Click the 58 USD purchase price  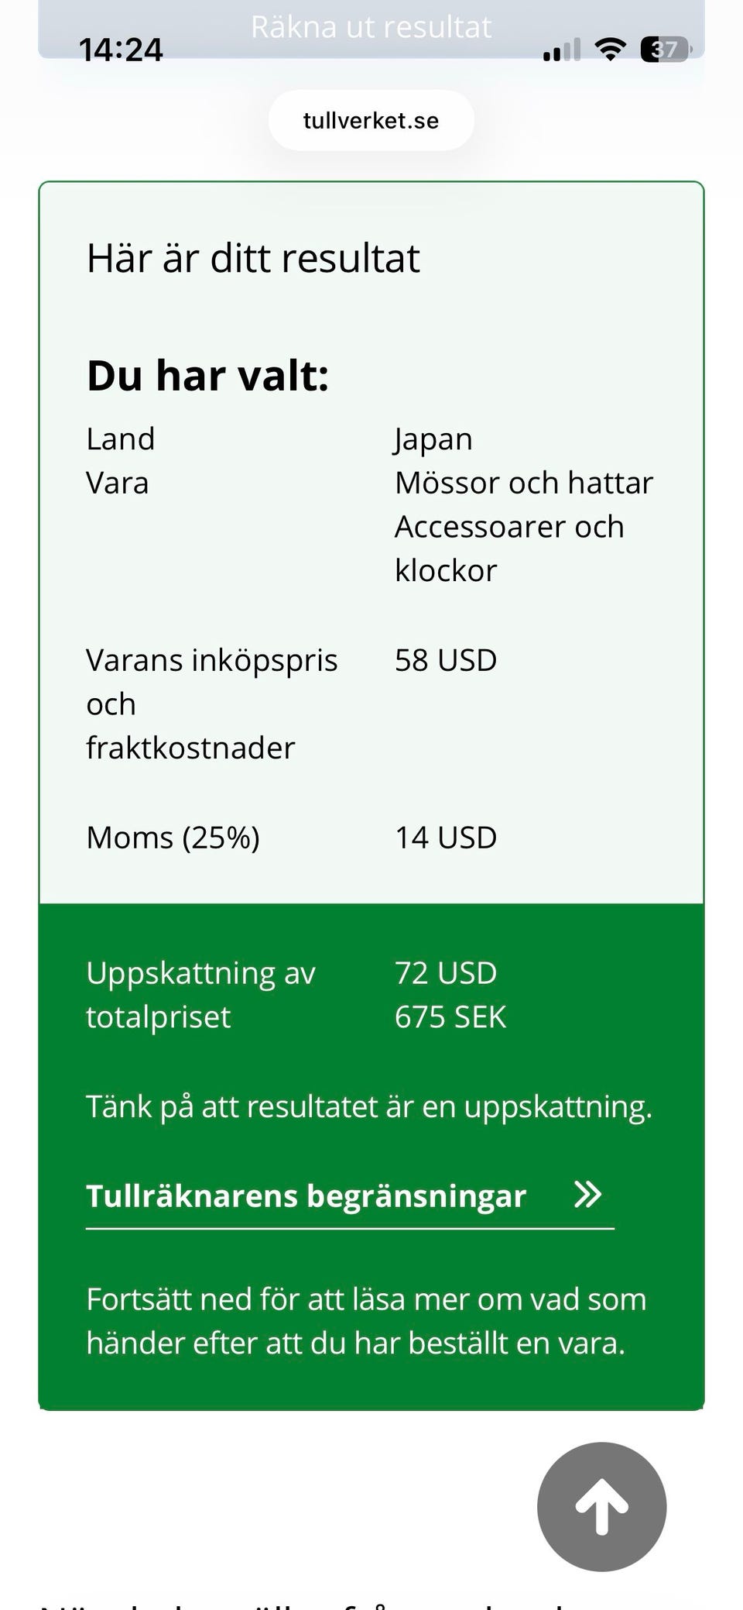tap(446, 660)
